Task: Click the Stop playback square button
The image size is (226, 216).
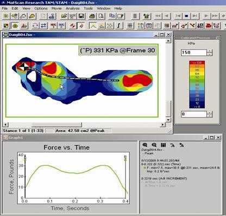Action: click(x=186, y=16)
